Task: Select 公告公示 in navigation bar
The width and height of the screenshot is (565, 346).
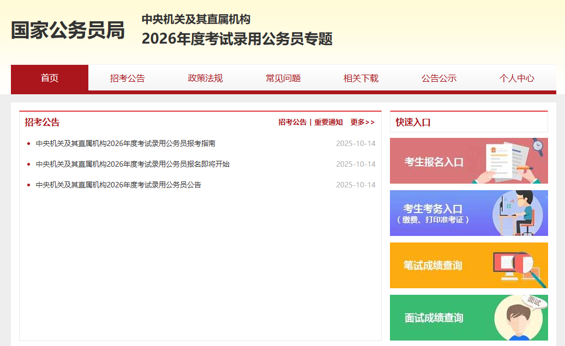Action: pyautogui.click(x=438, y=78)
